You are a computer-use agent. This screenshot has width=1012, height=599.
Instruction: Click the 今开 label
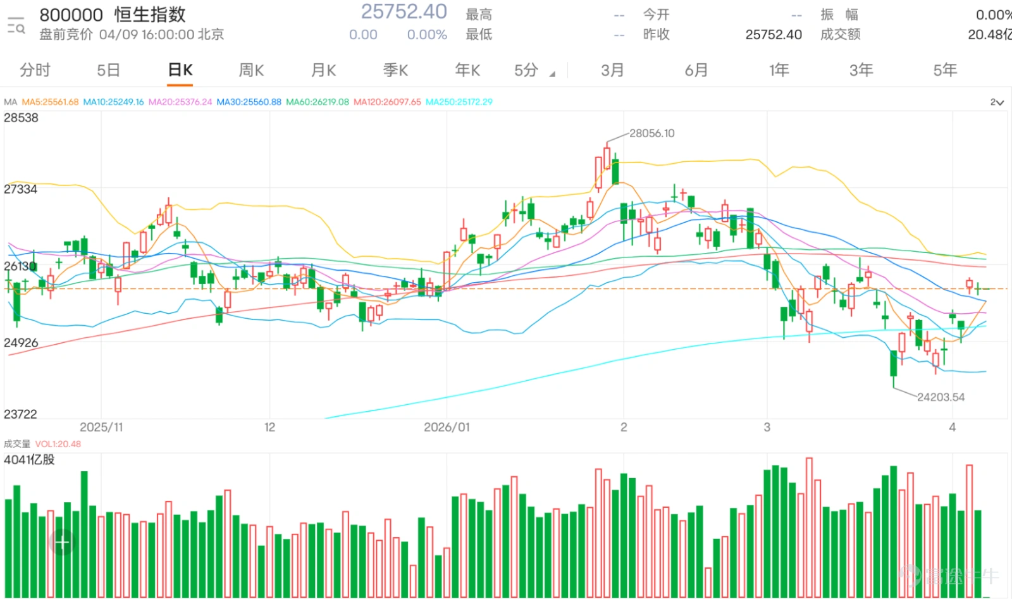pyautogui.click(x=656, y=15)
